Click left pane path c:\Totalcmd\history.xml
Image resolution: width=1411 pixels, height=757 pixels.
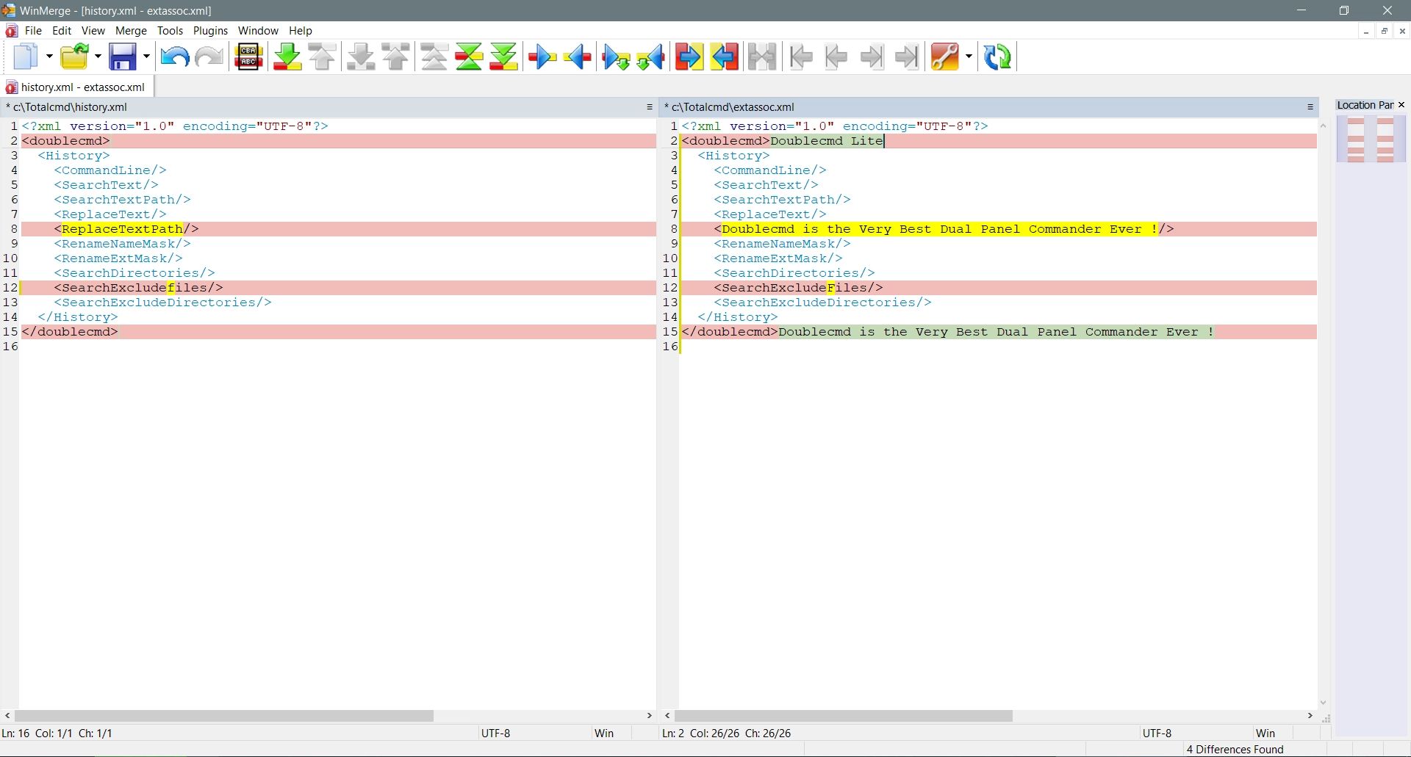[70, 107]
